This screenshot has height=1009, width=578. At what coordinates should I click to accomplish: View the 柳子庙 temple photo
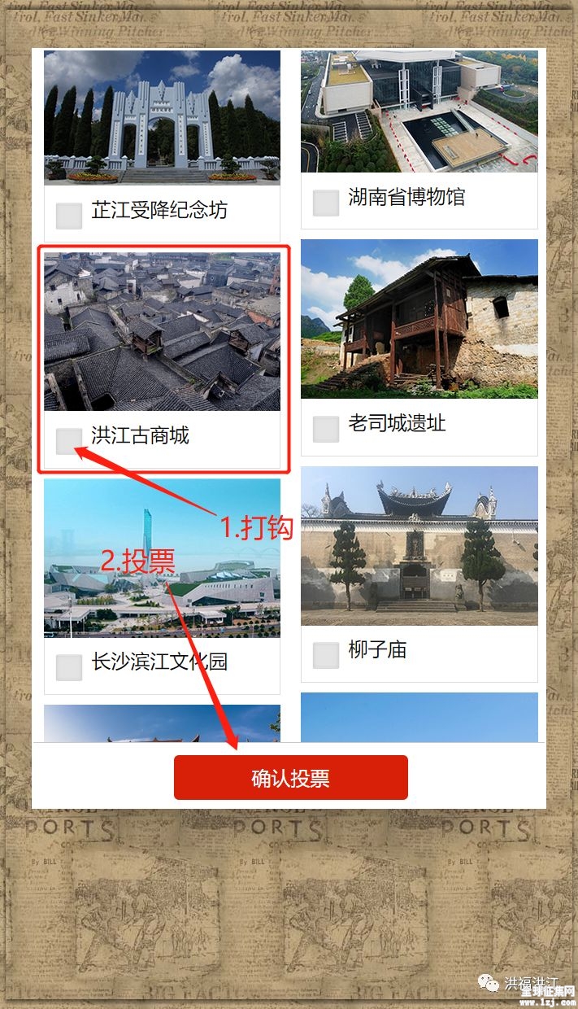[419, 546]
